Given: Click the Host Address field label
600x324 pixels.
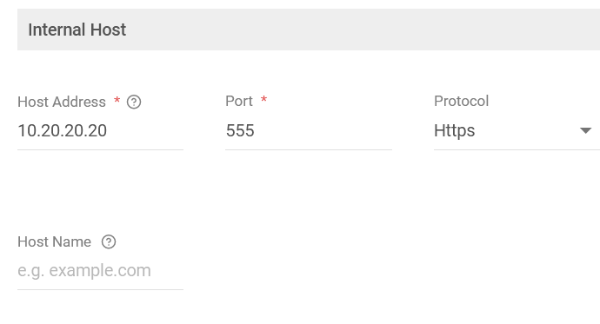Looking at the screenshot, I should (x=62, y=102).
